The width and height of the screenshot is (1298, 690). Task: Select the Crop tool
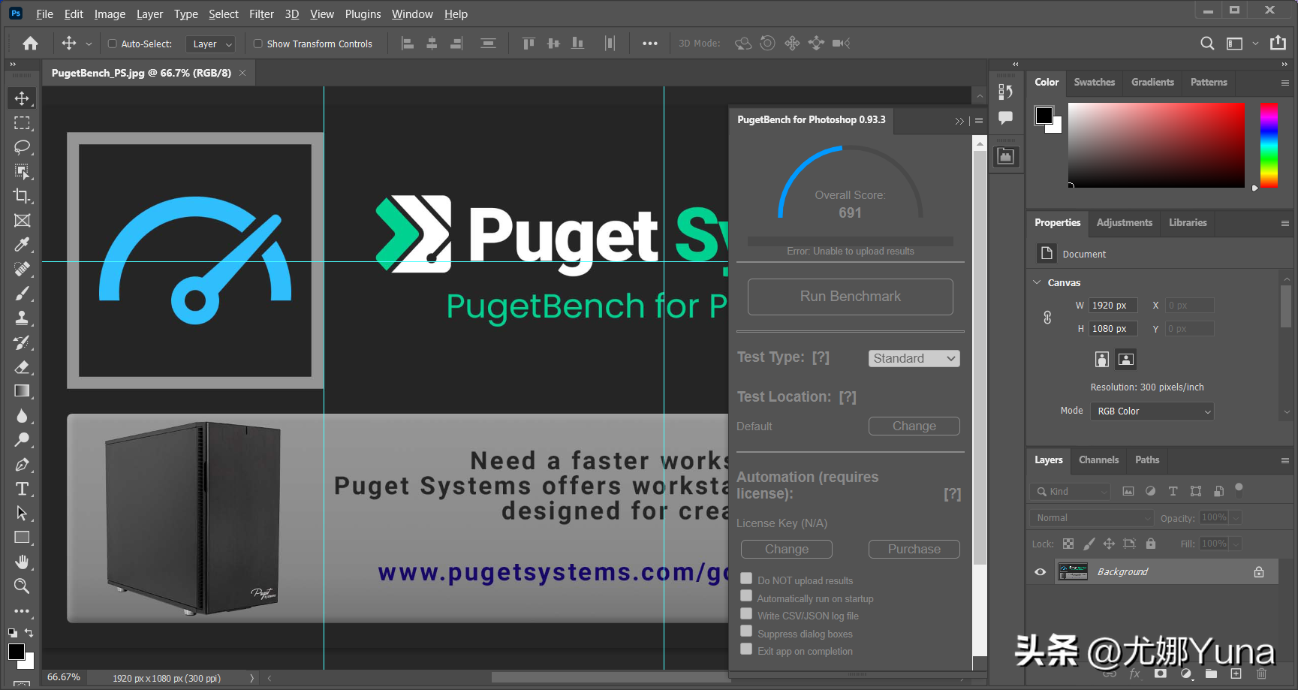(x=22, y=196)
